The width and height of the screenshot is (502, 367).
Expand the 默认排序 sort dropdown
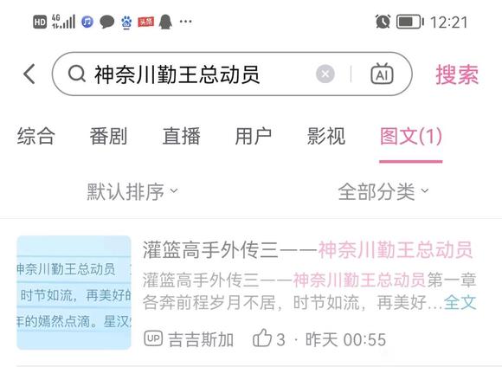coord(132,192)
